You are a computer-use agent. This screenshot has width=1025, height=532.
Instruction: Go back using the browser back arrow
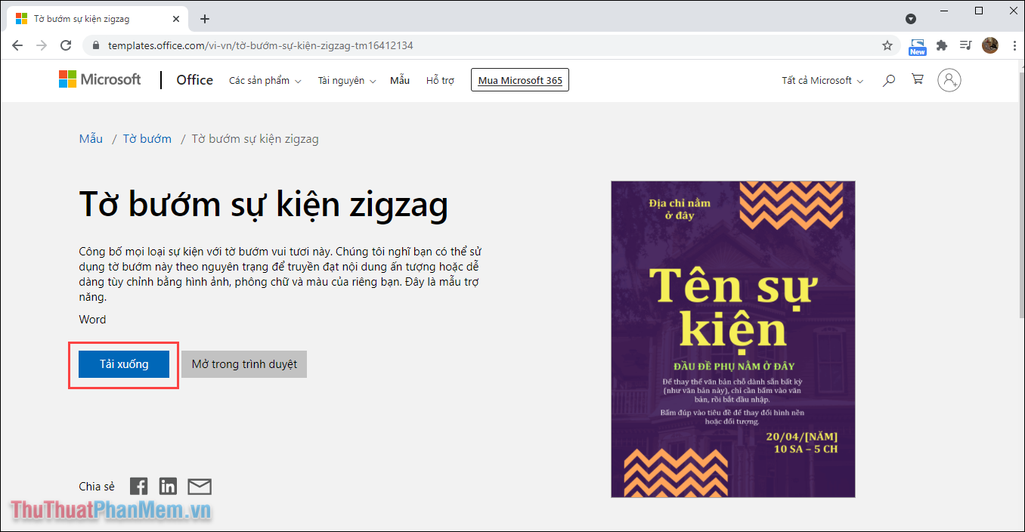(17, 45)
